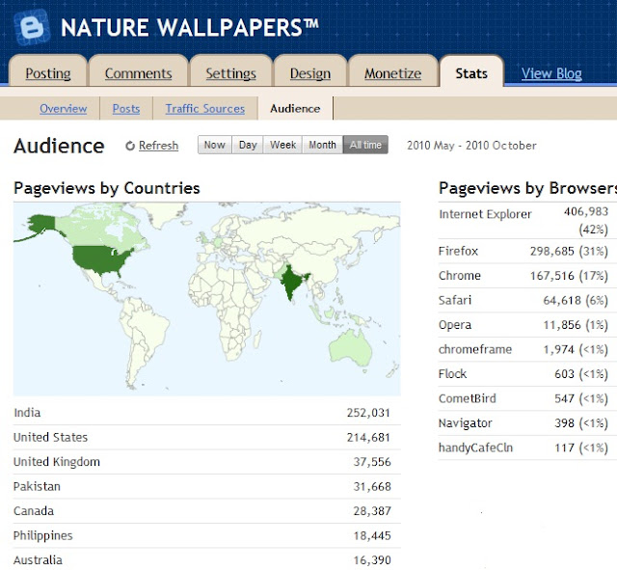Viewport: 617px width, 570px height.
Task: Open the Traffic Sources sub-tab
Action: [x=205, y=109]
